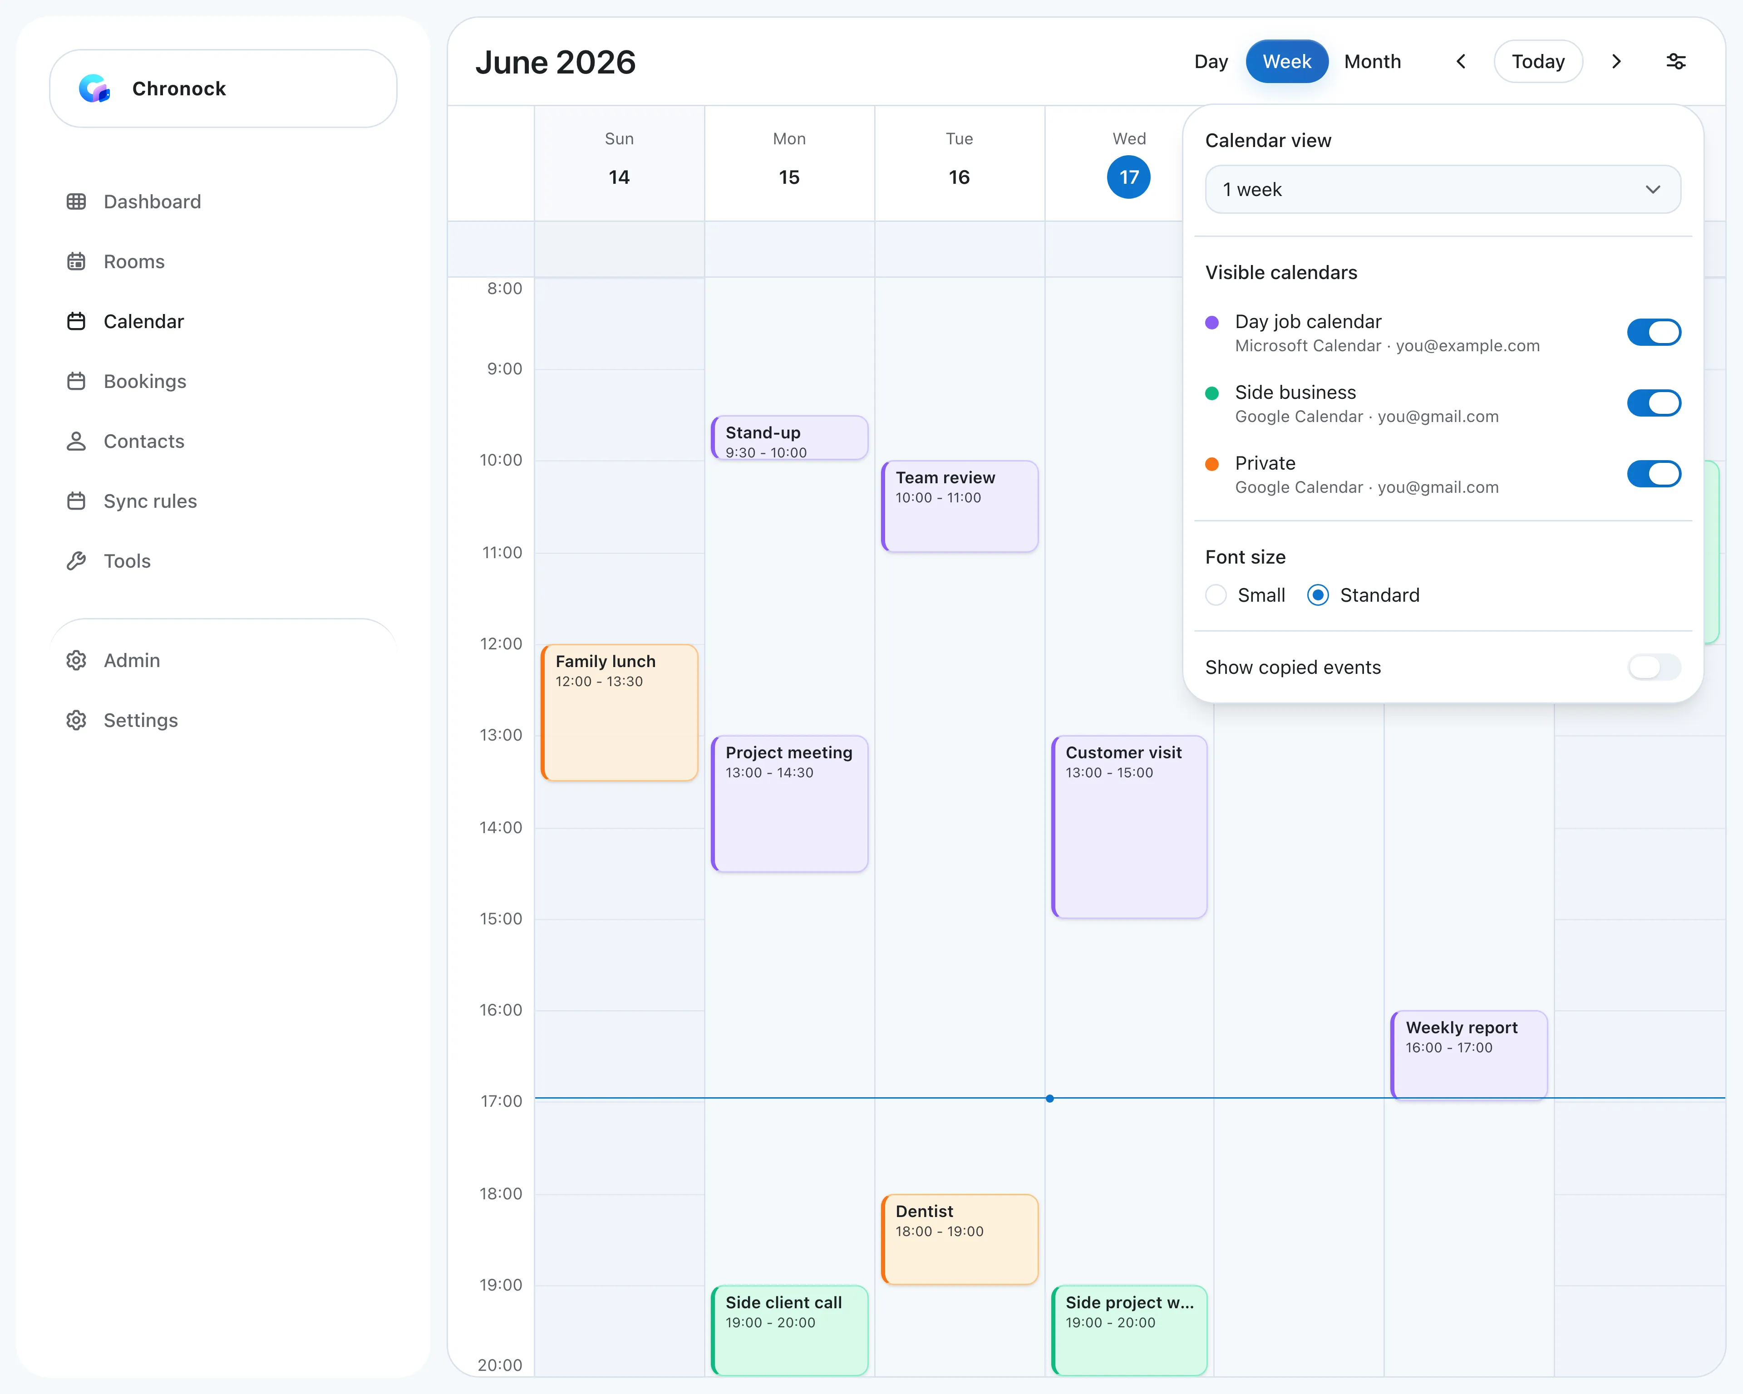Enable Show copied events switch
This screenshot has height=1394, width=1743.
coord(1653,668)
